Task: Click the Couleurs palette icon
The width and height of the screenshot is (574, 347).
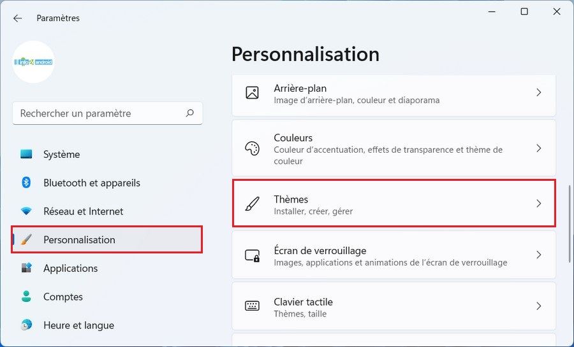Action: point(252,148)
